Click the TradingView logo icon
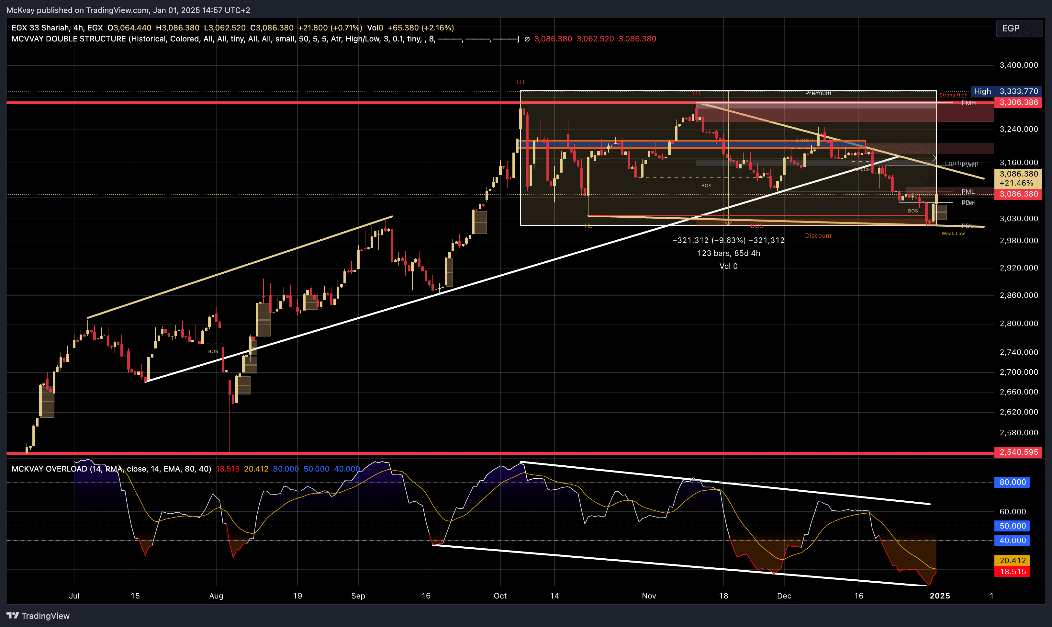This screenshot has width=1052, height=627. (x=13, y=616)
